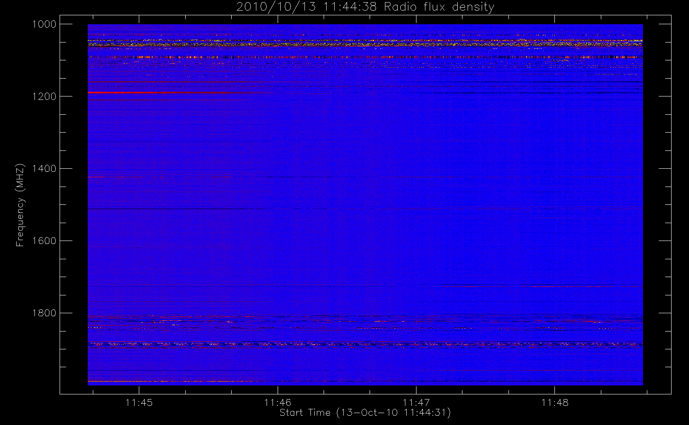689x425 pixels.
Task: Click the 11:48 time tick label
Action: point(555,402)
